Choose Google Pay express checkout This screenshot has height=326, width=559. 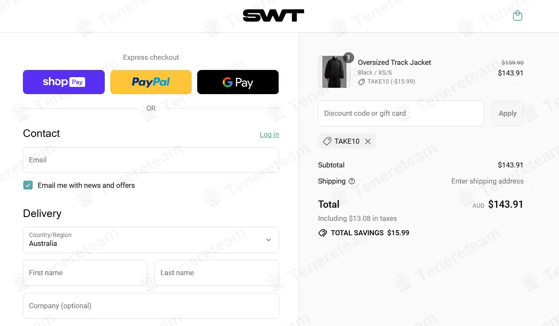238,82
